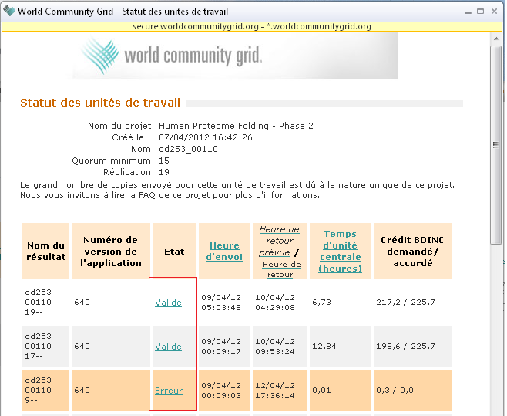Open the Valide link for qd253_00110_17--
Image resolution: width=507 pixels, height=416 pixels.
click(168, 347)
